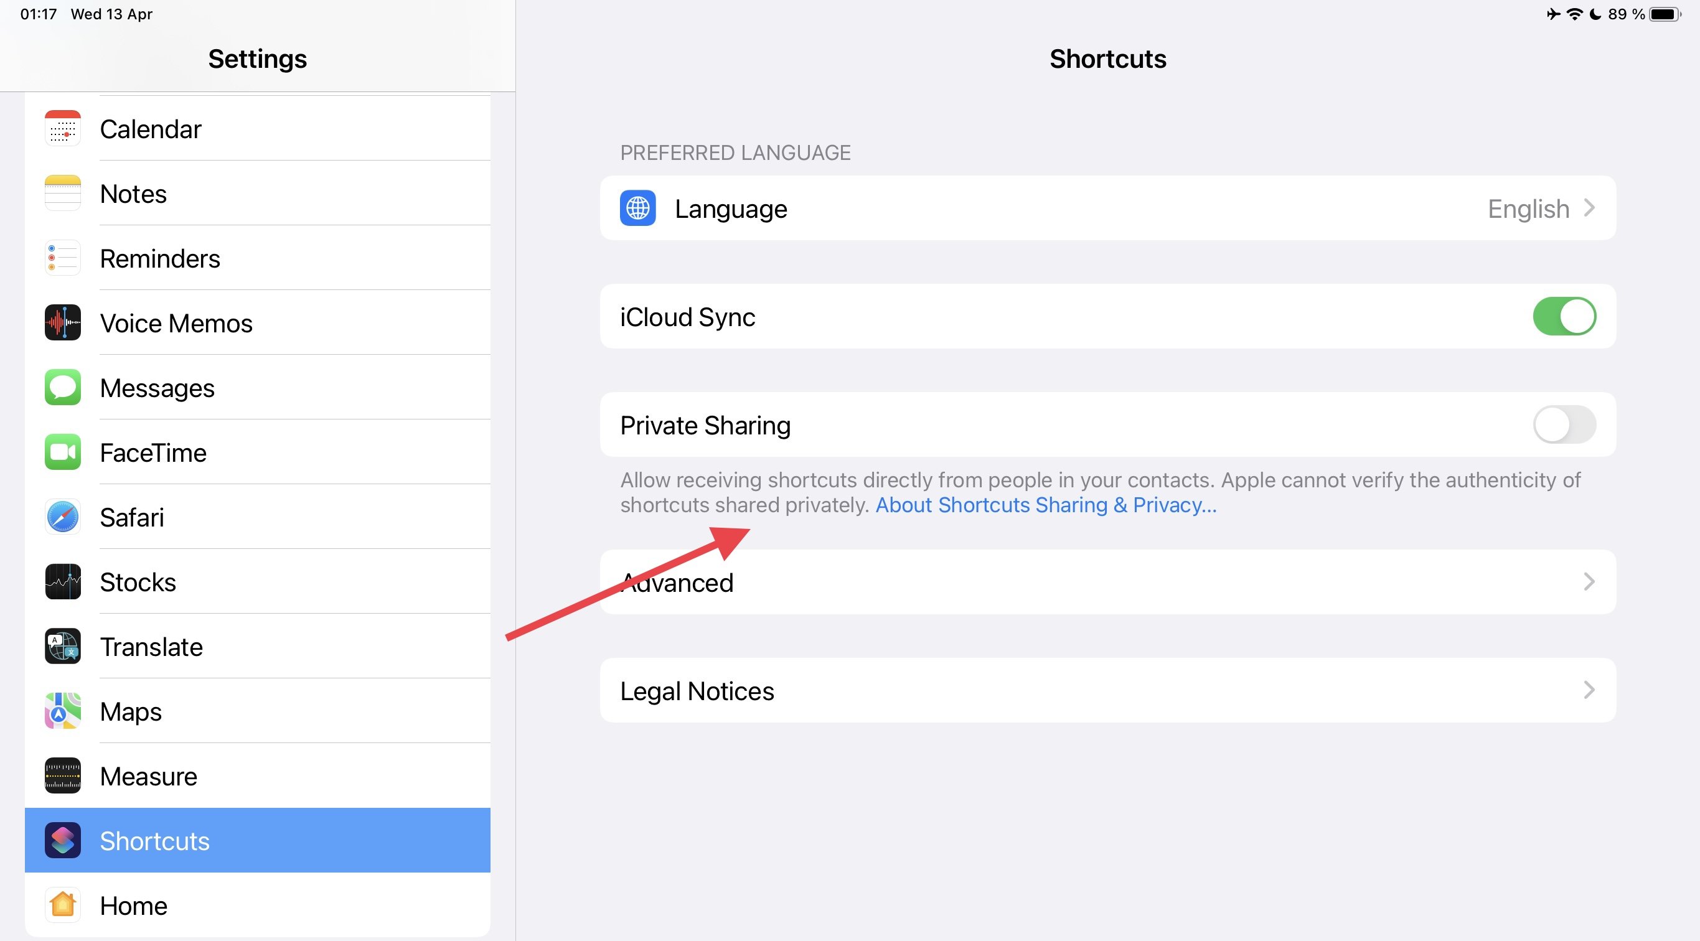Tap the Shortcuts app icon in sidebar
Screen dimensions: 1700x941
point(63,840)
